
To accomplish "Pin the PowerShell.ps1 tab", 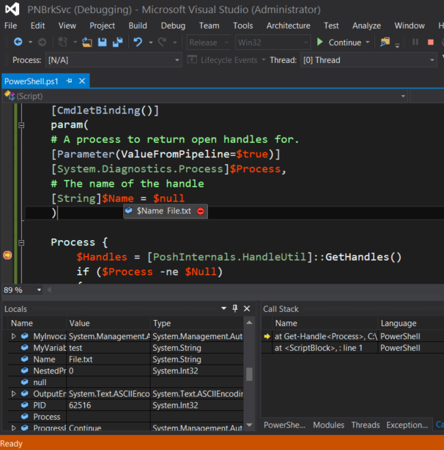I will (x=69, y=81).
